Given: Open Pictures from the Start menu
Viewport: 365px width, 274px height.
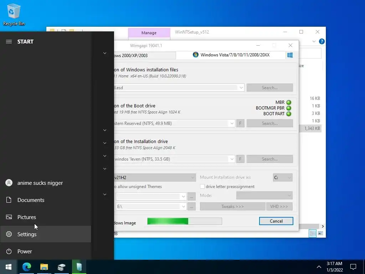Looking at the screenshot, I should (45, 217).
